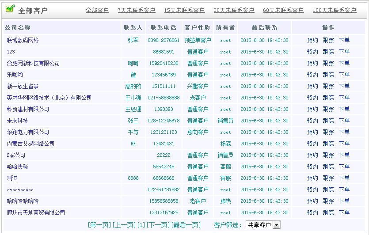The image size is (369, 235).
Task: Click 兴趣客户 customer type cell
Action: (198, 86)
